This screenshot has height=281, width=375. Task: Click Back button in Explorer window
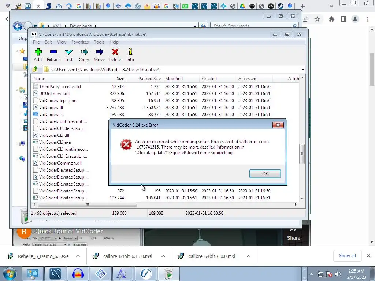pyautogui.click(x=18, y=26)
